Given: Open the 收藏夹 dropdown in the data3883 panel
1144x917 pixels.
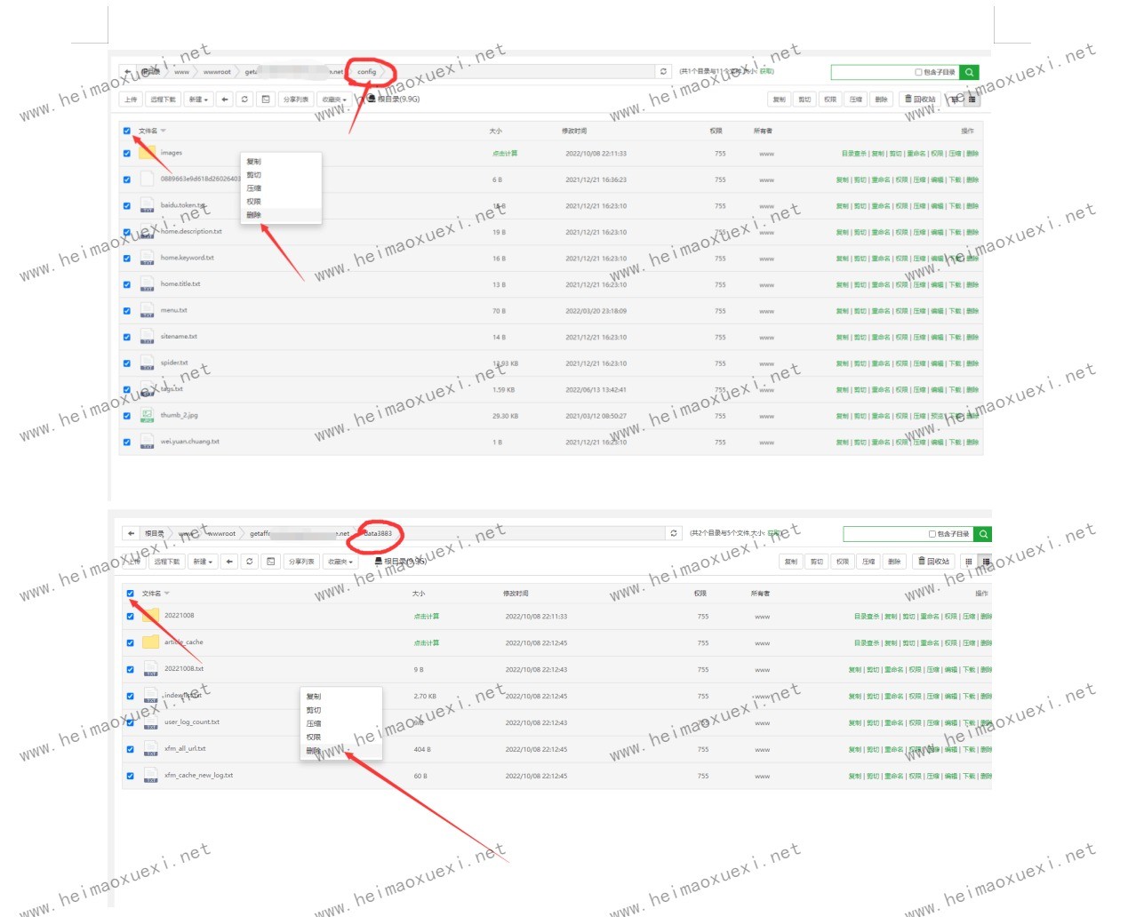Looking at the screenshot, I should pyautogui.click(x=340, y=562).
